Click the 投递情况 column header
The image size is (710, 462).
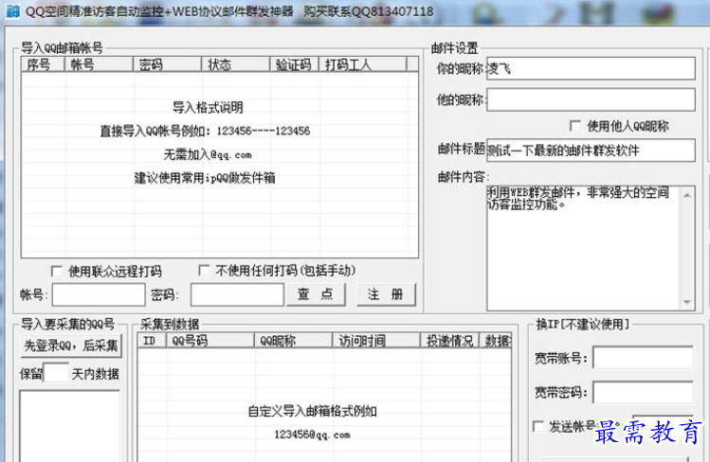pos(449,341)
